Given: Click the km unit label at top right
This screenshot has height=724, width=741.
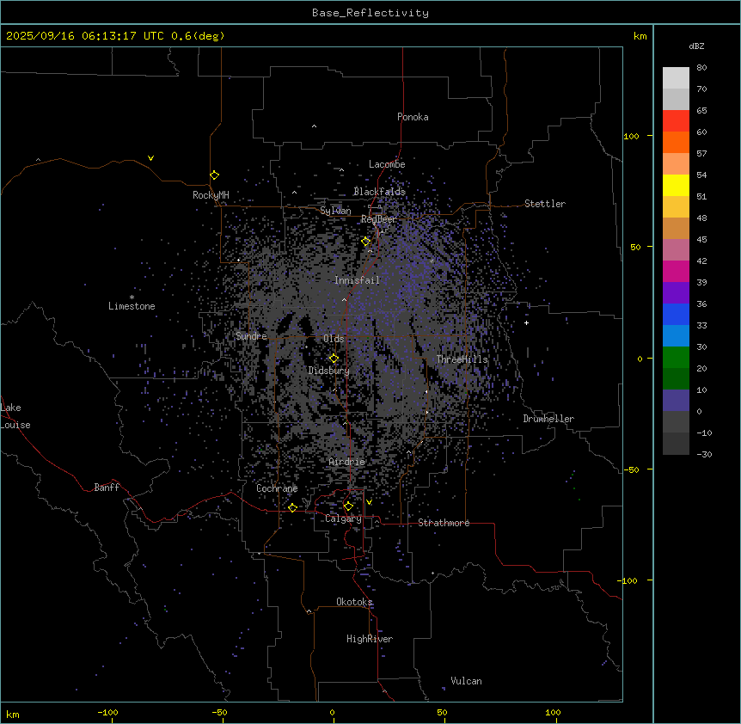Looking at the screenshot, I should [x=640, y=36].
